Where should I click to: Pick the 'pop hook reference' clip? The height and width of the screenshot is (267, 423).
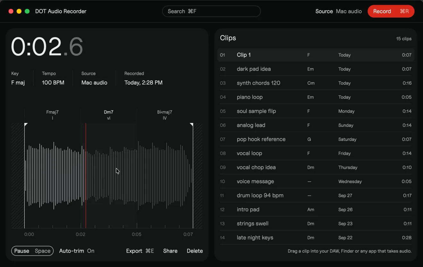pos(316,139)
